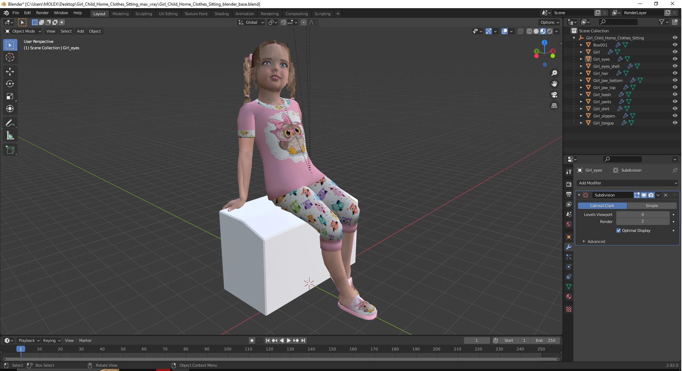682x371 pixels.
Task: Click the viewport zoom magnifier icon
Action: click(x=554, y=73)
